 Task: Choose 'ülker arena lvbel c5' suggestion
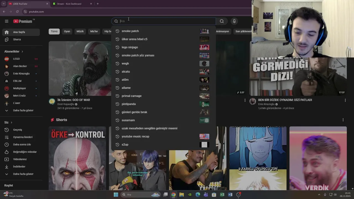point(163,39)
